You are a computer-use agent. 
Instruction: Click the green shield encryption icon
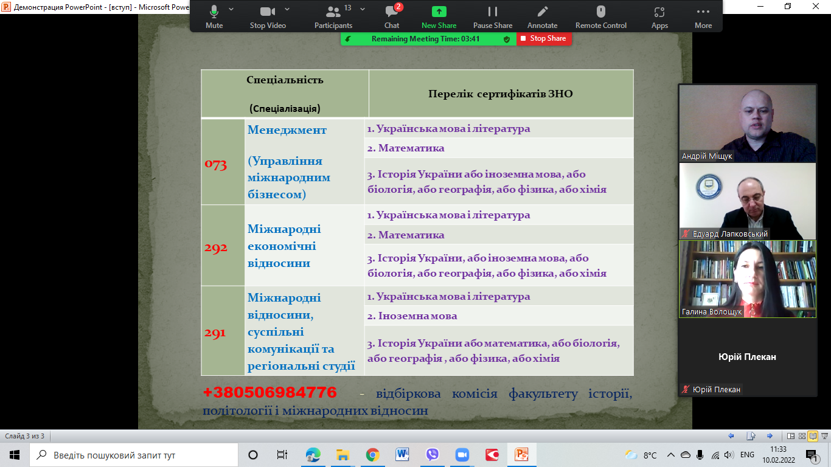pos(507,39)
